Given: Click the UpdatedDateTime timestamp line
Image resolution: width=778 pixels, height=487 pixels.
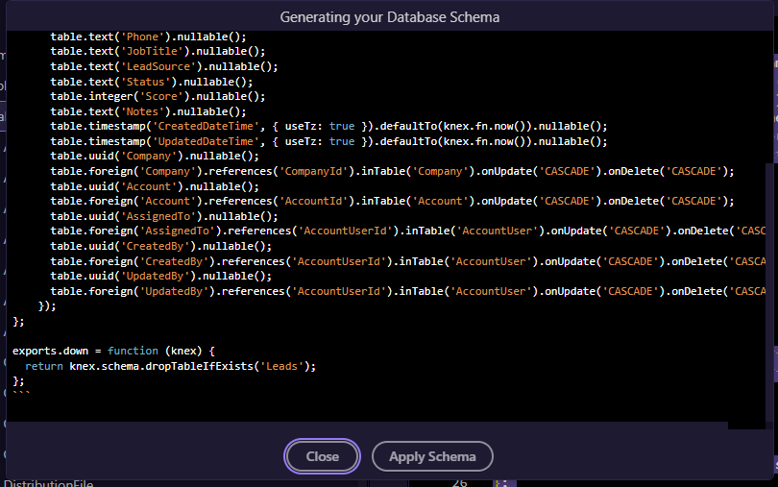Looking at the screenshot, I should (328, 141).
